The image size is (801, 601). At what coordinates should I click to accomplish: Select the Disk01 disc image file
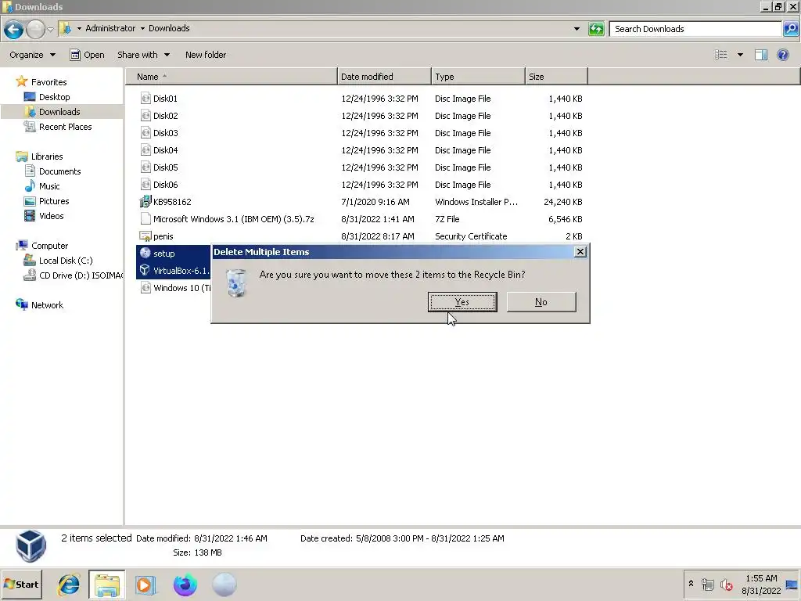coord(158,99)
